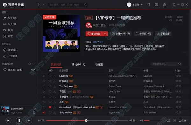Viewport: 191px width, 125px height.
Task: Open MV icon for Sally Walker
Action: [x=79, y=113]
